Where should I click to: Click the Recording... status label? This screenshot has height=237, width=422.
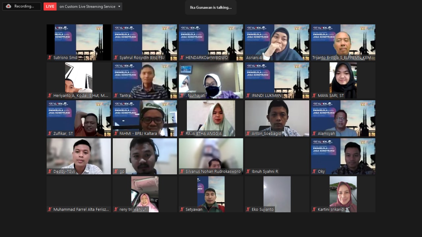[x=24, y=6]
